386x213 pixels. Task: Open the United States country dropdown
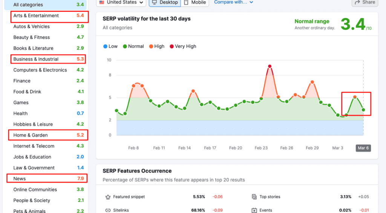click(121, 2)
